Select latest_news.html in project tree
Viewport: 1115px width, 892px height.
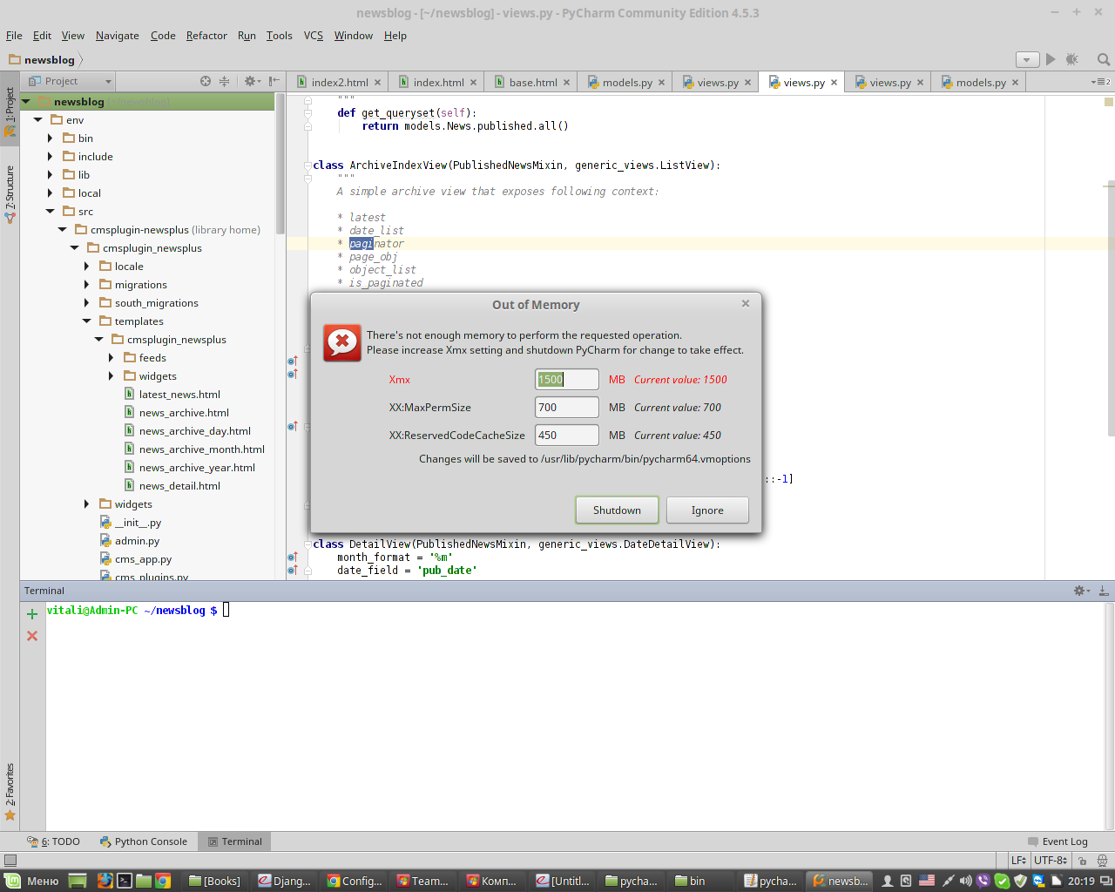(x=179, y=395)
